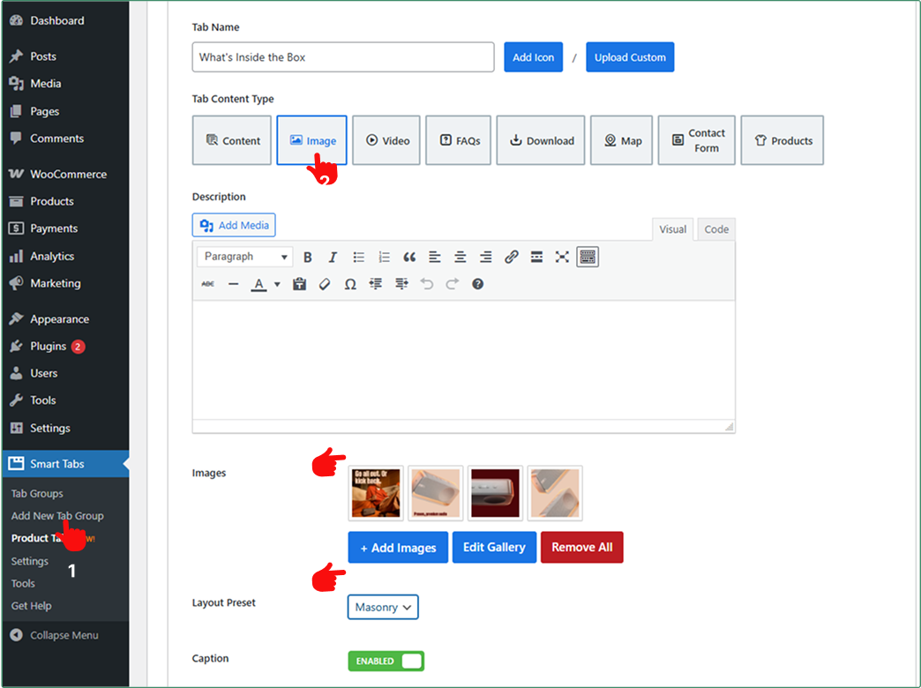921x688 pixels.
Task: Apply italic formatting in the Description editor
Action: pyautogui.click(x=333, y=258)
